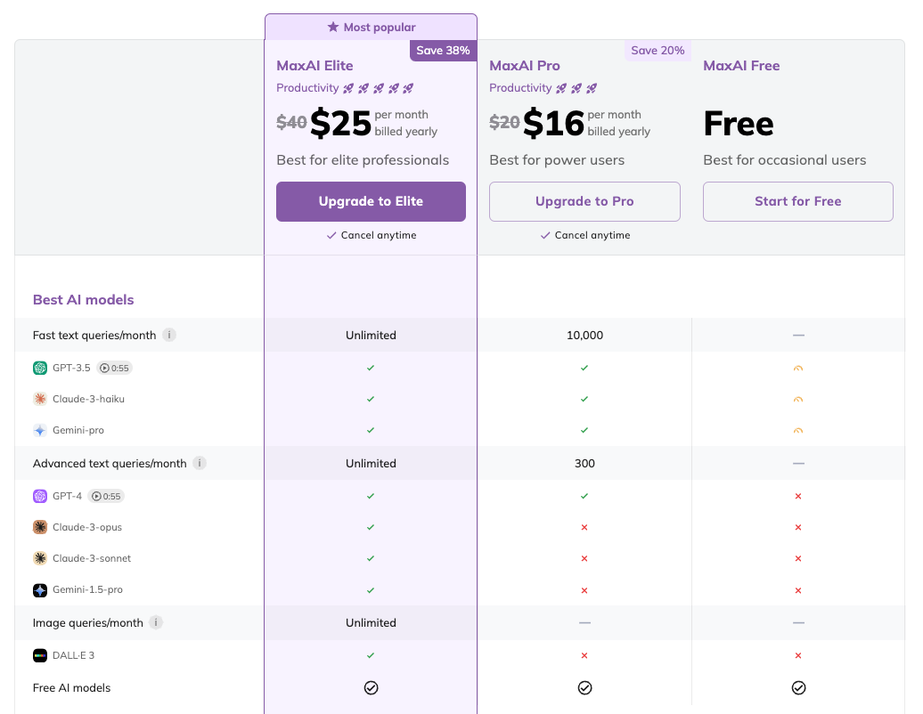Viewport: 923px width, 714px height.
Task: Click the Free AI models checkmark under Pro
Action: 584,687
